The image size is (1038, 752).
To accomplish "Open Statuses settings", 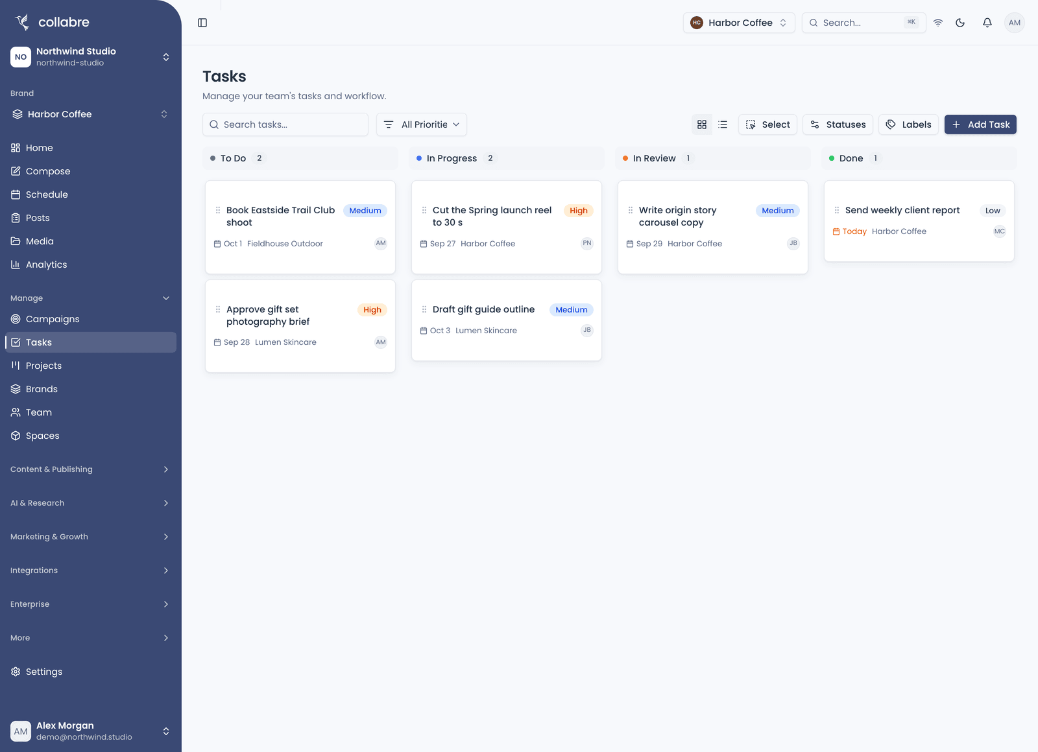I will 838,124.
